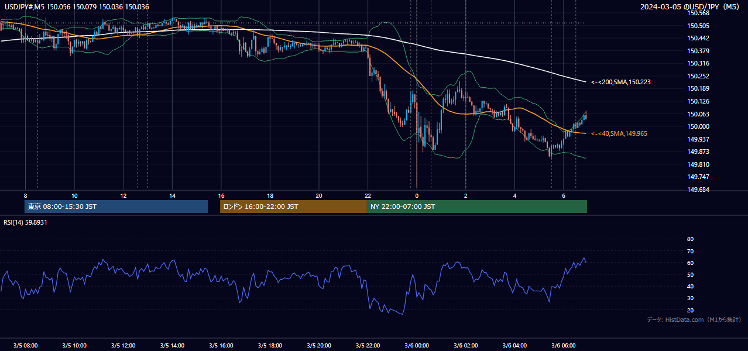
Task: Click price axis label 150.189
Action: click(x=698, y=88)
